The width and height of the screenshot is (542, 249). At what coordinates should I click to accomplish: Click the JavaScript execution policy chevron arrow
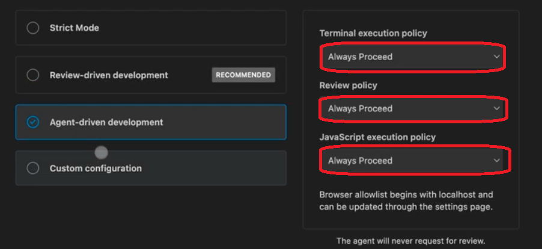pyautogui.click(x=496, y=161)
